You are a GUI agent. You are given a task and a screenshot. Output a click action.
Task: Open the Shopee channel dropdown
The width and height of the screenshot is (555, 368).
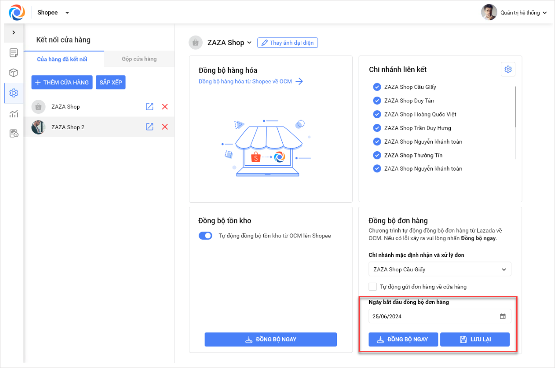coord(53,13)
